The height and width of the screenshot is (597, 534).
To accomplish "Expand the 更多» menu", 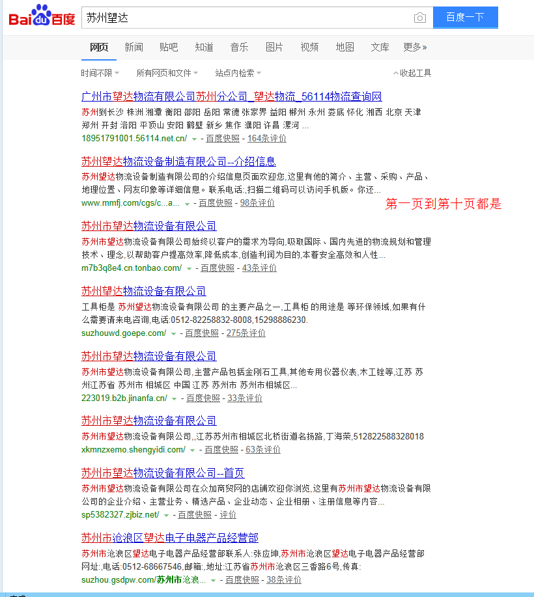I will coord(415,48).
